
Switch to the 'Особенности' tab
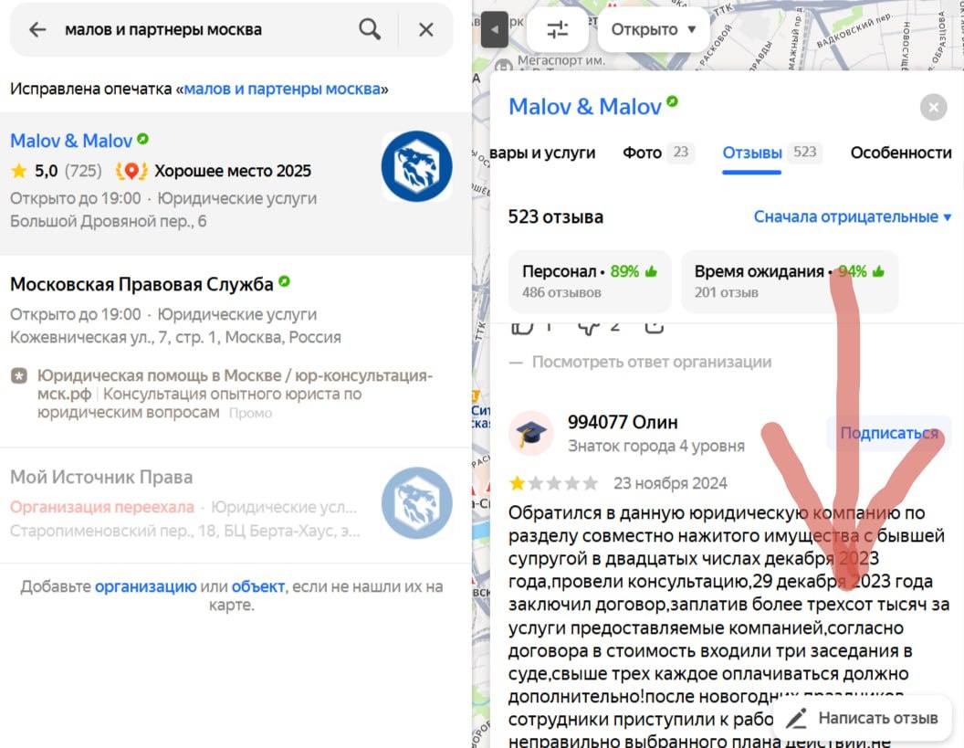point(901,153)
